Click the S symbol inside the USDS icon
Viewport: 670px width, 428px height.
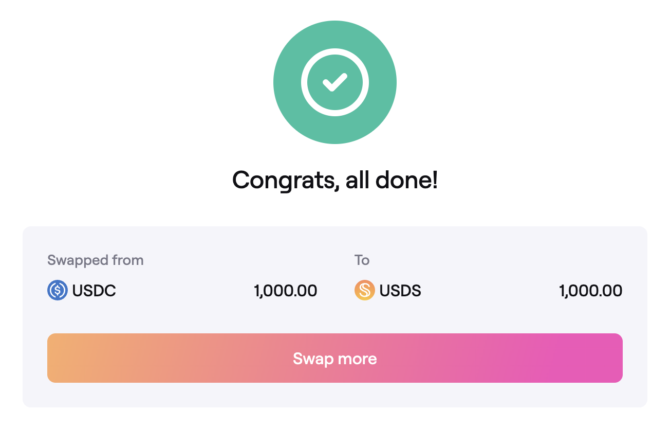pos(364,291)
